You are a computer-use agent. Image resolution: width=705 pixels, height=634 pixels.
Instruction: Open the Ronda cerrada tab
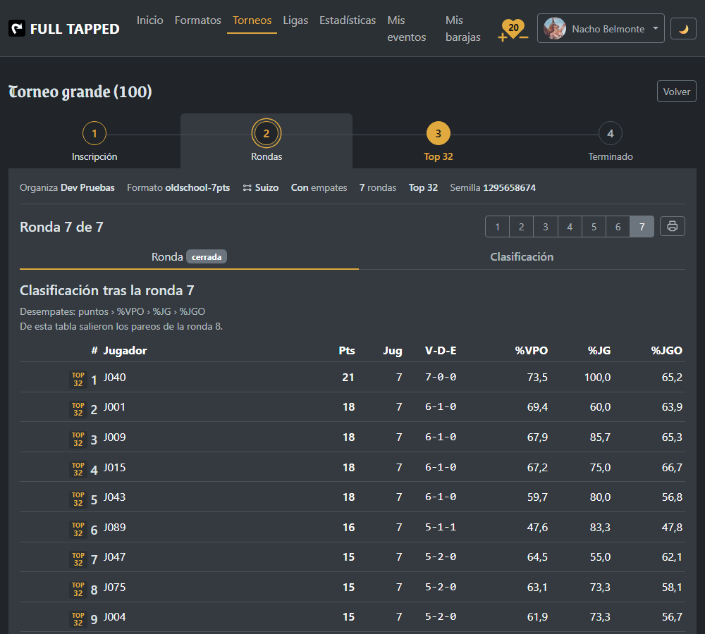[x=189, y=257]
